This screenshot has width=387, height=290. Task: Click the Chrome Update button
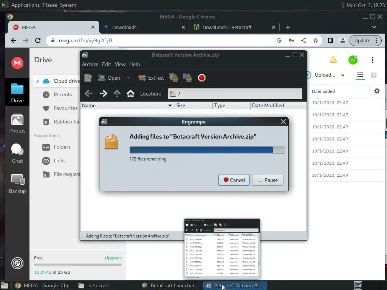(x=365, y=40)
